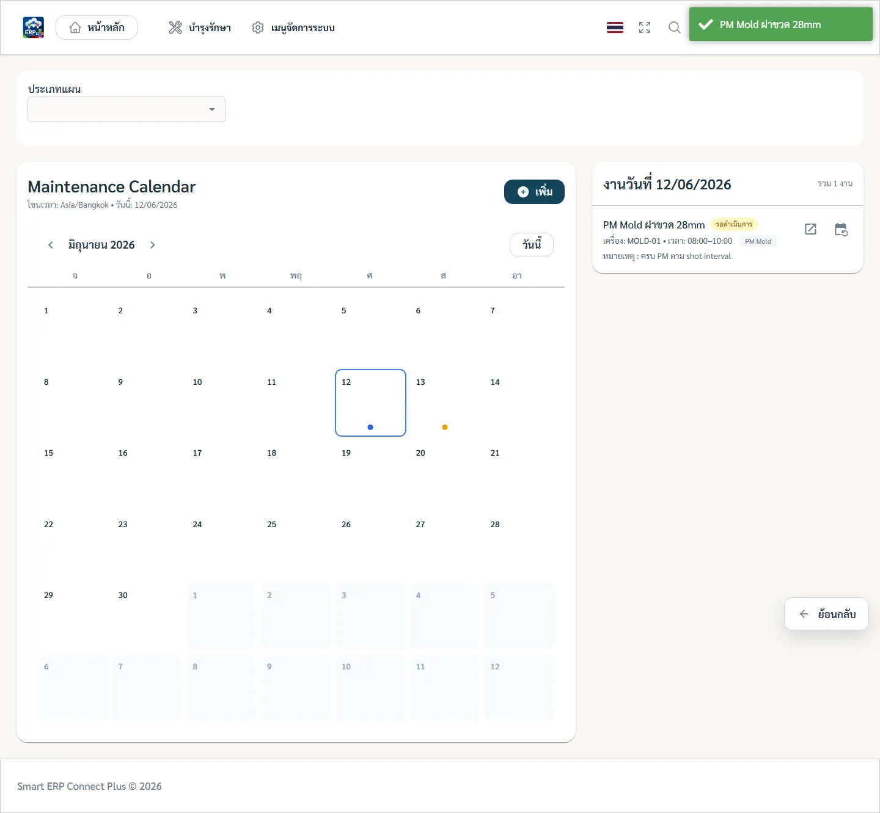Click the search magnifier icon
The image size is (880, 813).
(674, 27)
